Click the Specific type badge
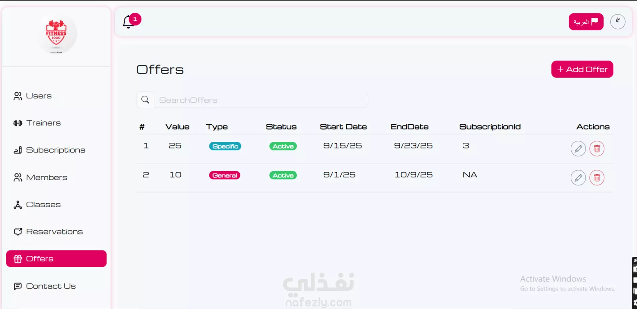The height and width of the screenshot is (309, 637). click(225, 146)
